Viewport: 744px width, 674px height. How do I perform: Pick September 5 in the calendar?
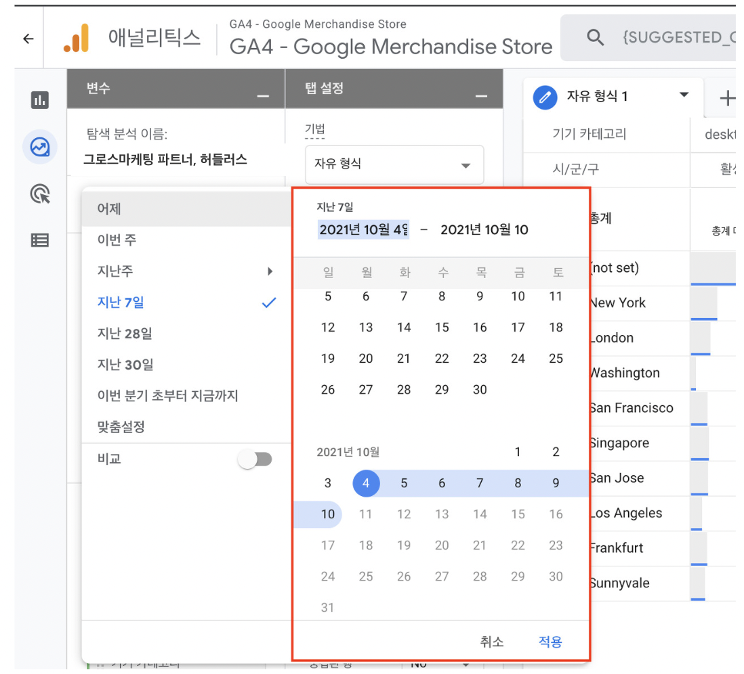tap(328, 296)
